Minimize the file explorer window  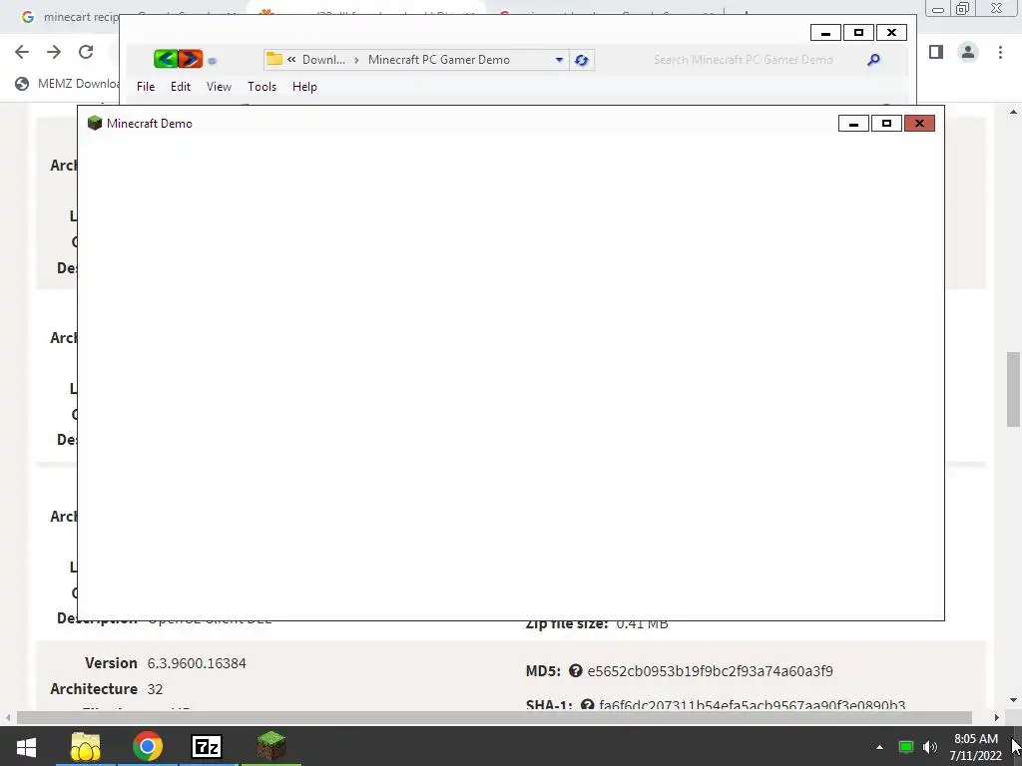[x=825, y=33]
